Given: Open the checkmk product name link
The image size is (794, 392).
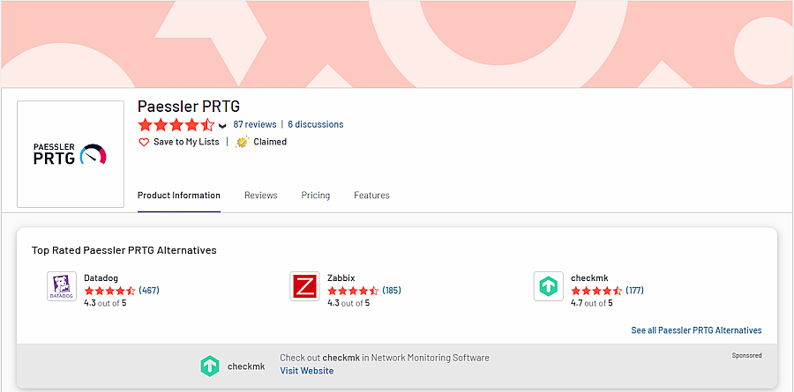Looking at the screenshot, I should 589,277.
